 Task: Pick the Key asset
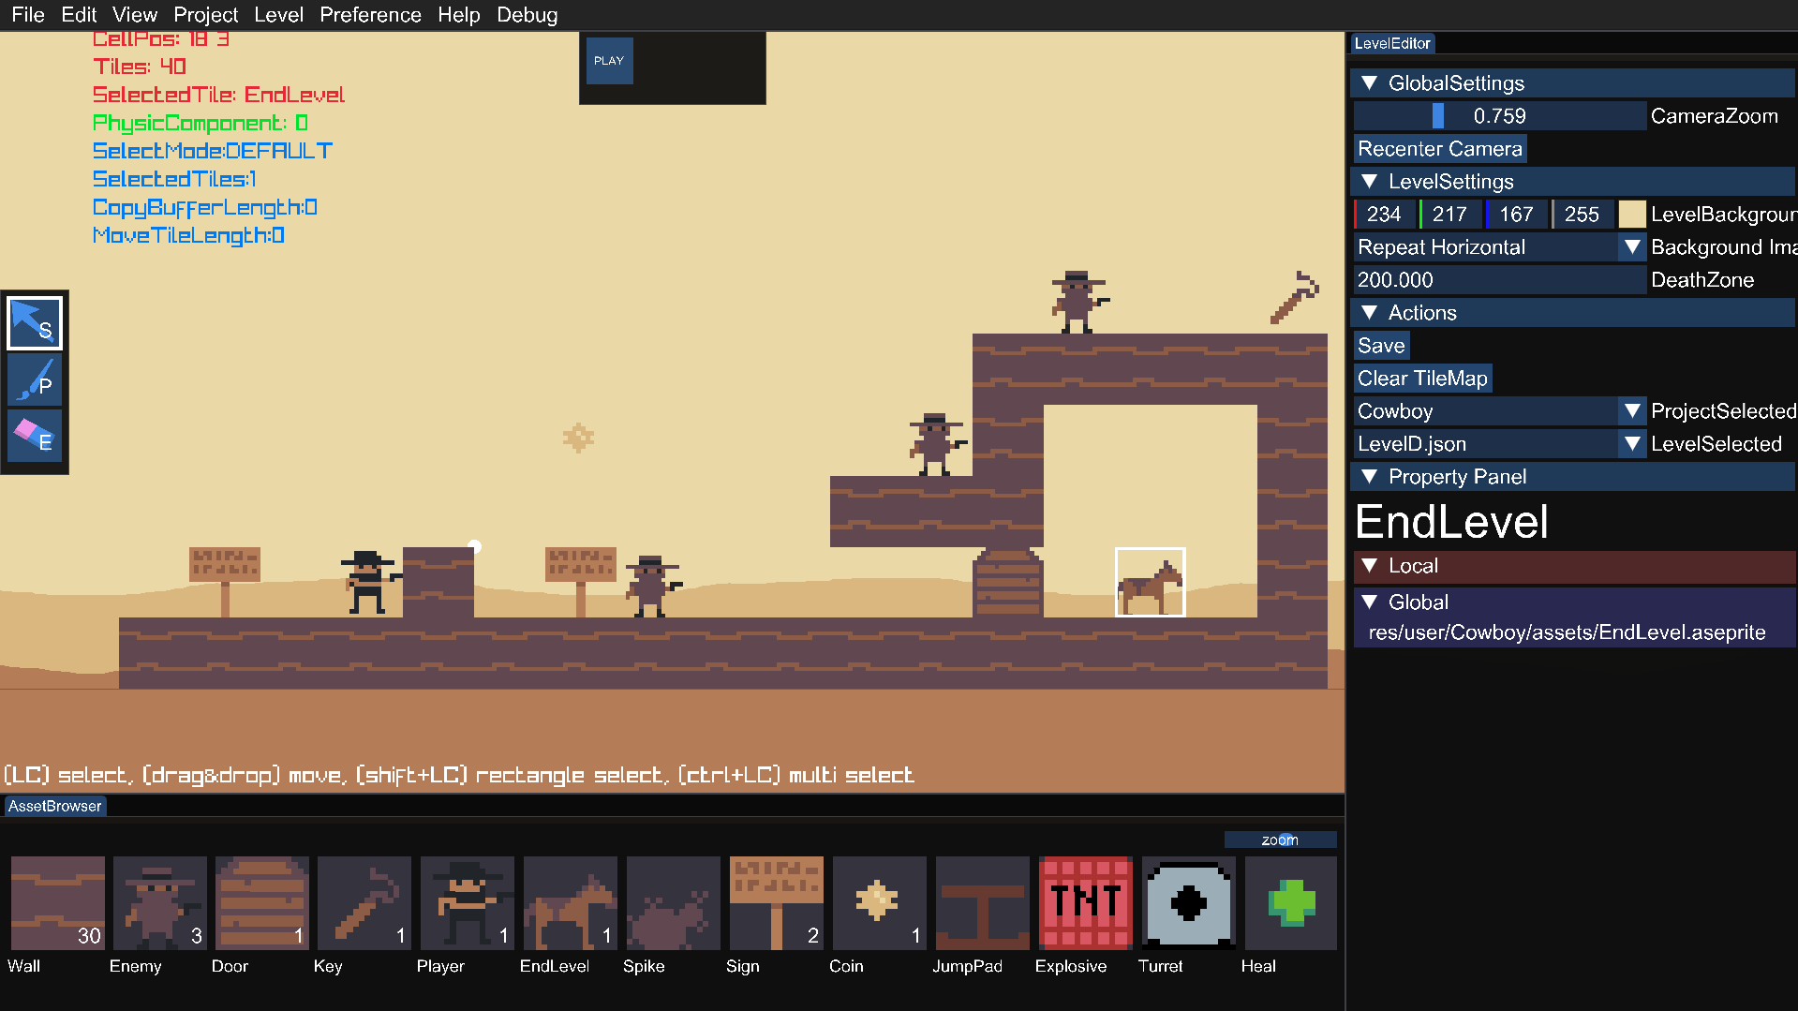(364, 902)
